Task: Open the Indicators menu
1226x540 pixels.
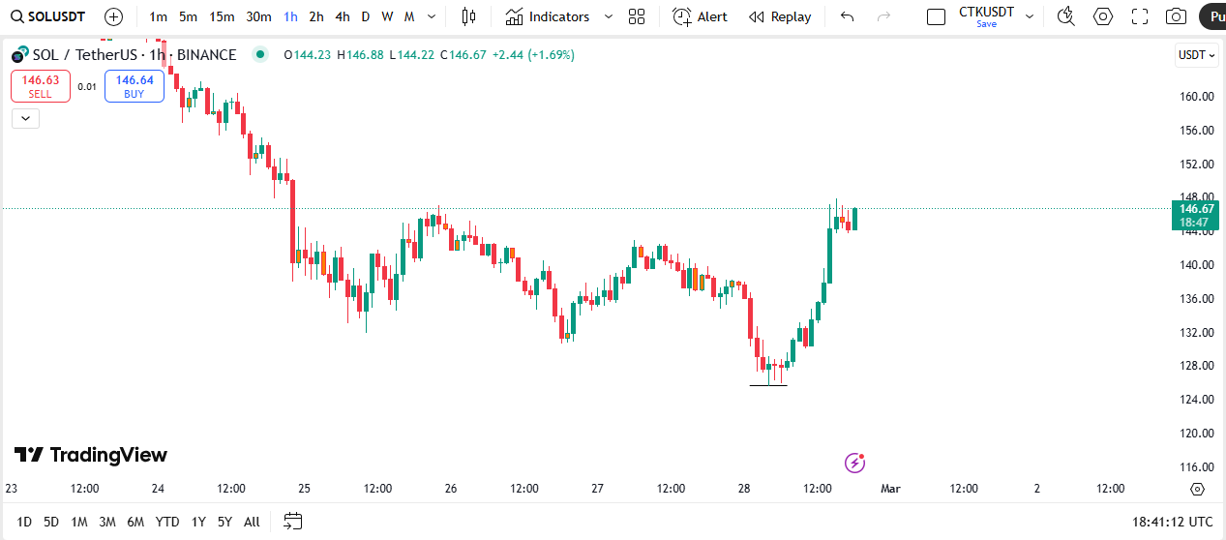Action: tap(548, 16)
